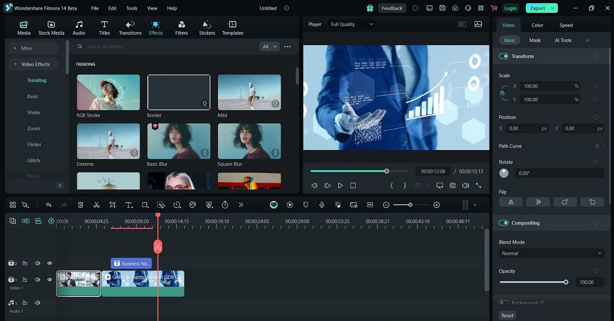614x321 pixels.
Task: Add text with the T tool
Action: pyautogui.click(x=129, y=205)
